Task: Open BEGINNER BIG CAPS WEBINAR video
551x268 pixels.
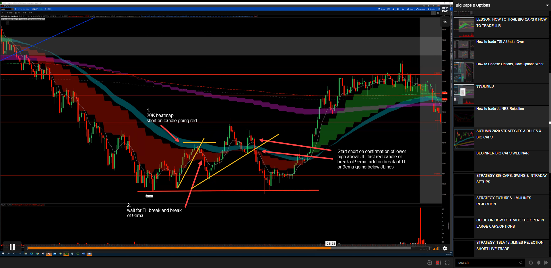Action: (x=501, y=161)
